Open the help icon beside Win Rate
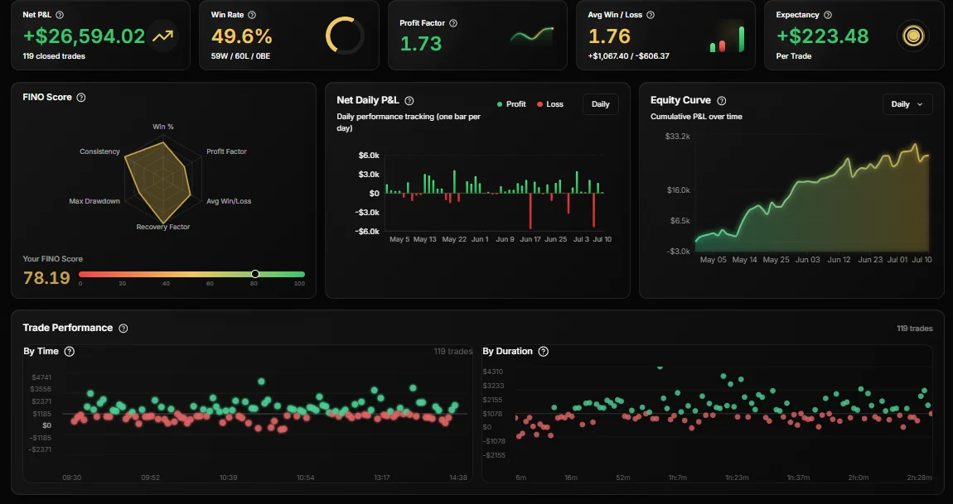The height and width of the screenshot is (504, 953). click(252, 15)
